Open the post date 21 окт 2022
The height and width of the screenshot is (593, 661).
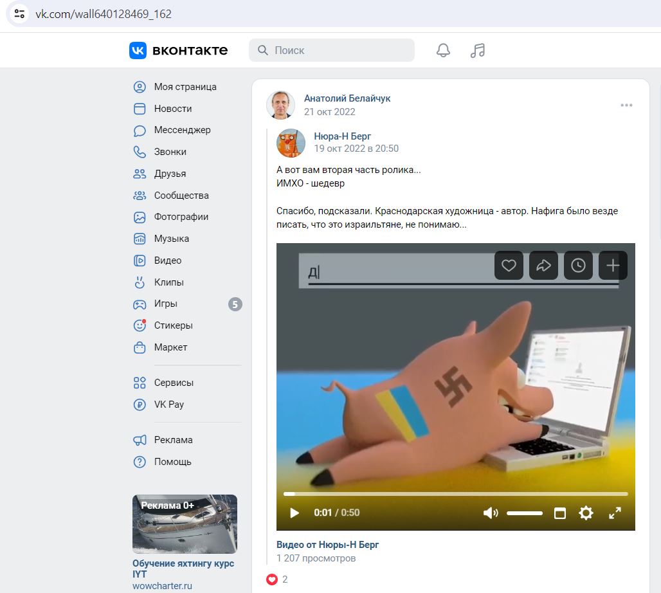pyautogui.click(x=330, y=112)
